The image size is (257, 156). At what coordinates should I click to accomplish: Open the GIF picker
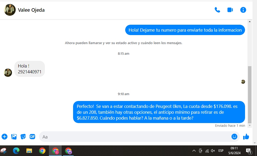32,137
